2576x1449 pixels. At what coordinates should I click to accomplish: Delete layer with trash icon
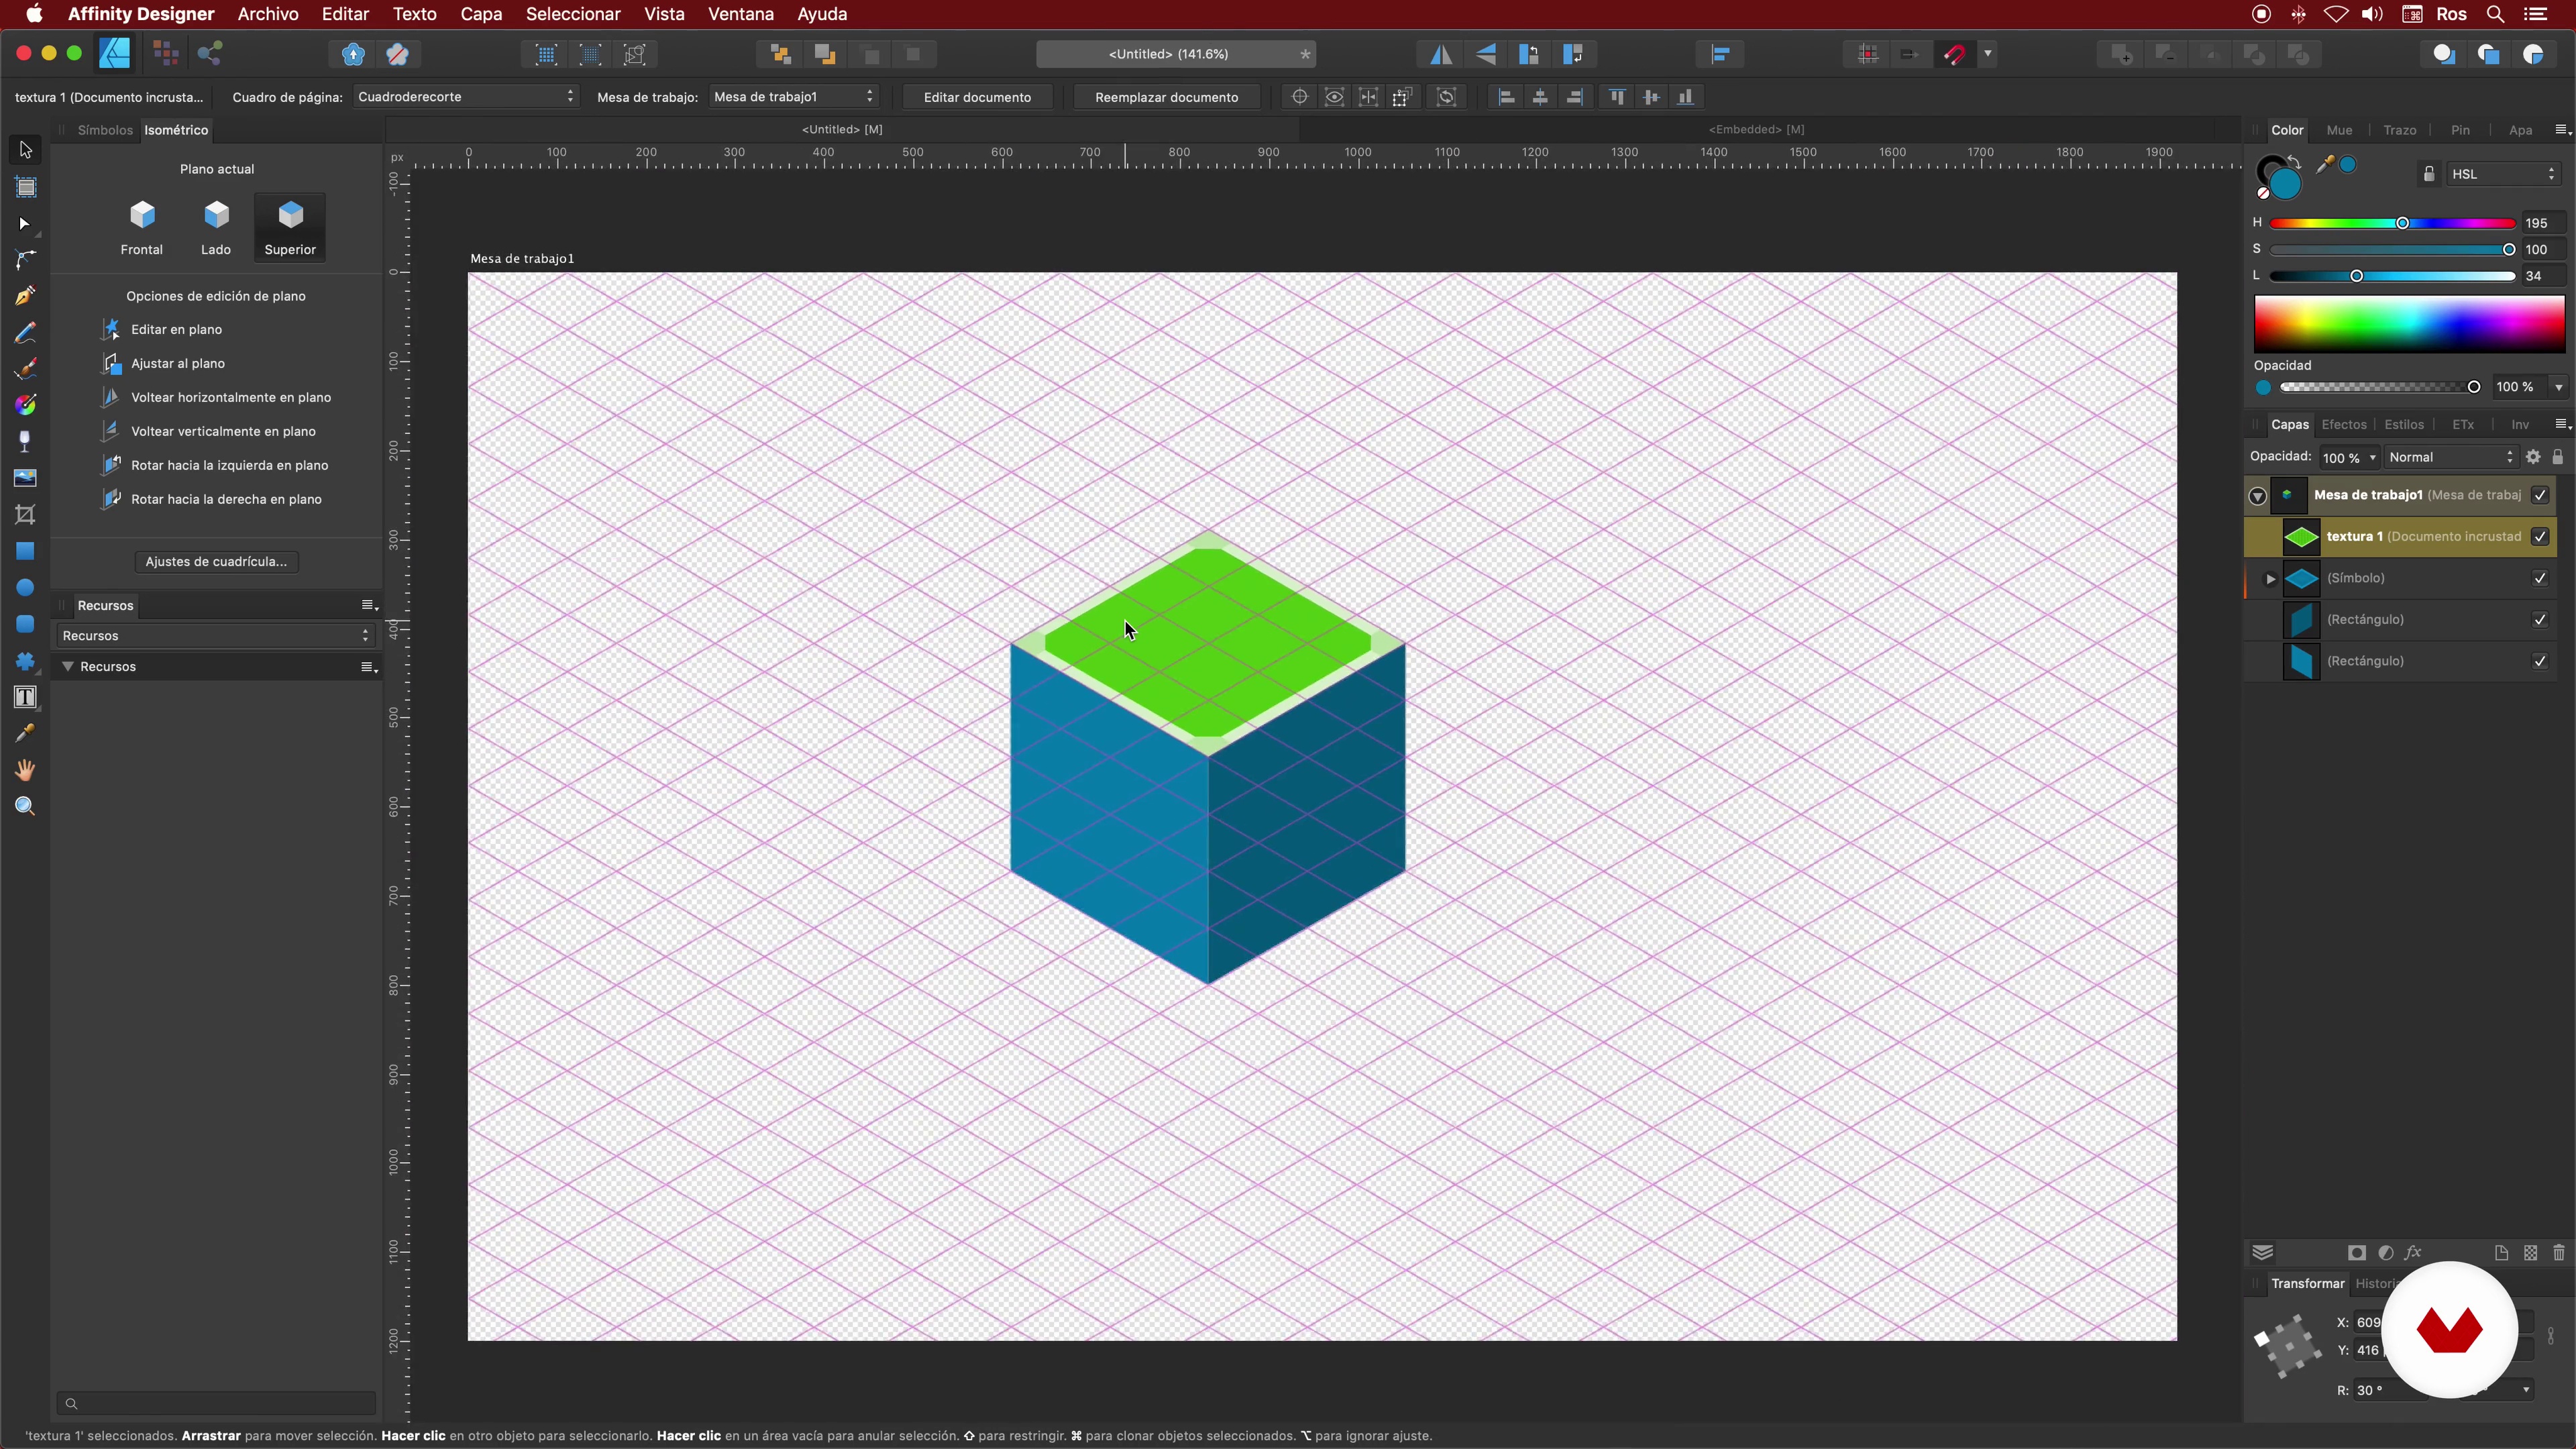coord(2559,1253)
